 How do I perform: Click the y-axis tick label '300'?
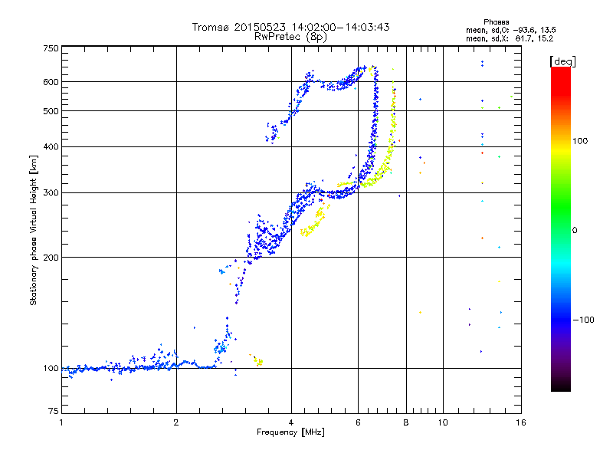click(x=51, y=192)
